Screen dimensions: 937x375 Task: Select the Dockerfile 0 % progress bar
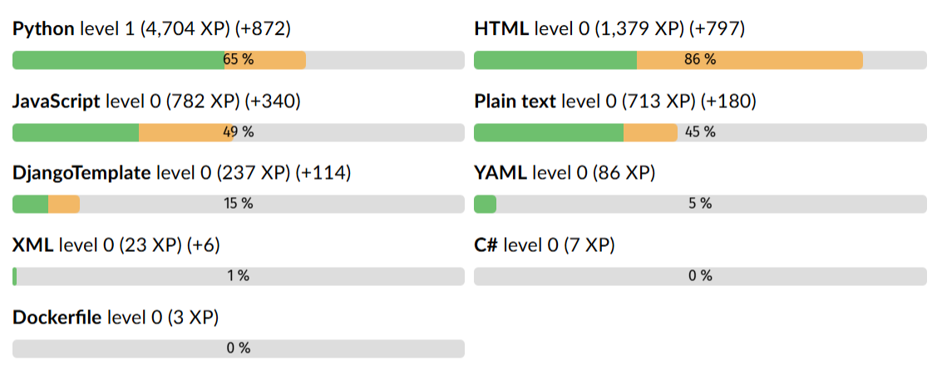[x=239, y=348]
